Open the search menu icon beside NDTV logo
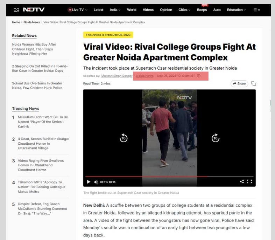The height and width of the screenshot is (240, 275). click(x=16, y=10)
